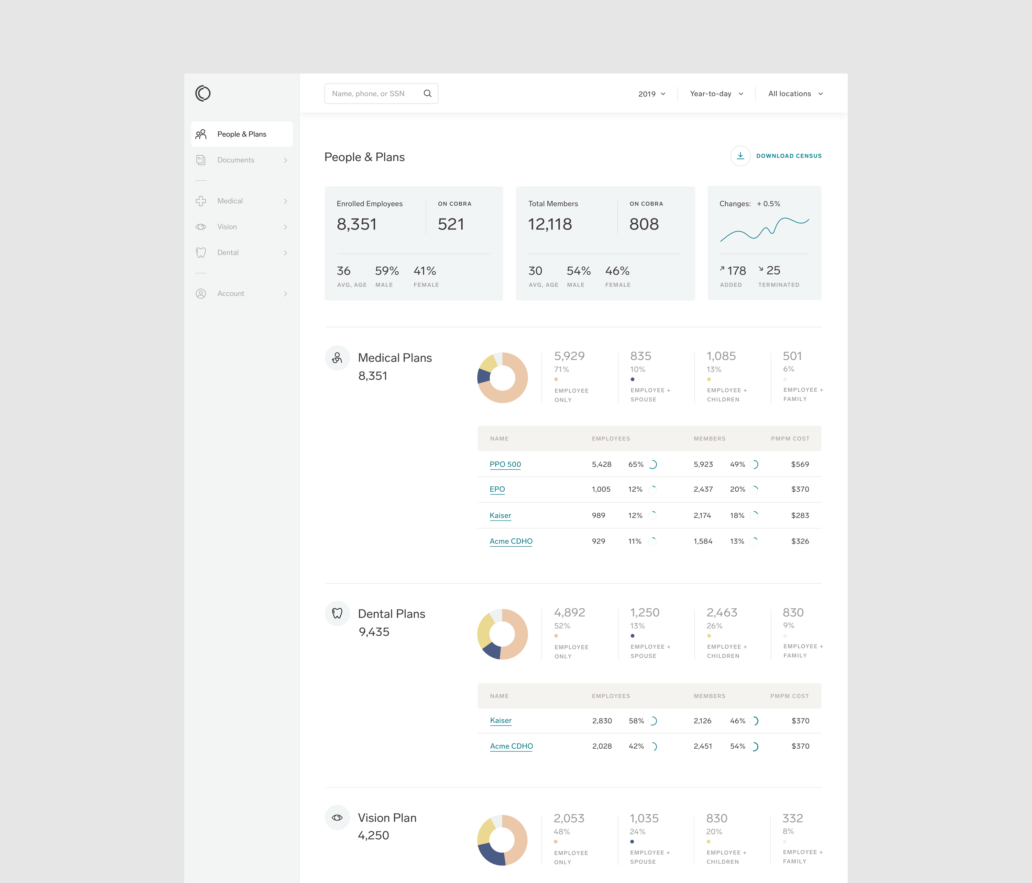The width and height of the screenshot is (1032, 883).
Task: Open the PPO 500 plan link
Action: click(505, 465)
